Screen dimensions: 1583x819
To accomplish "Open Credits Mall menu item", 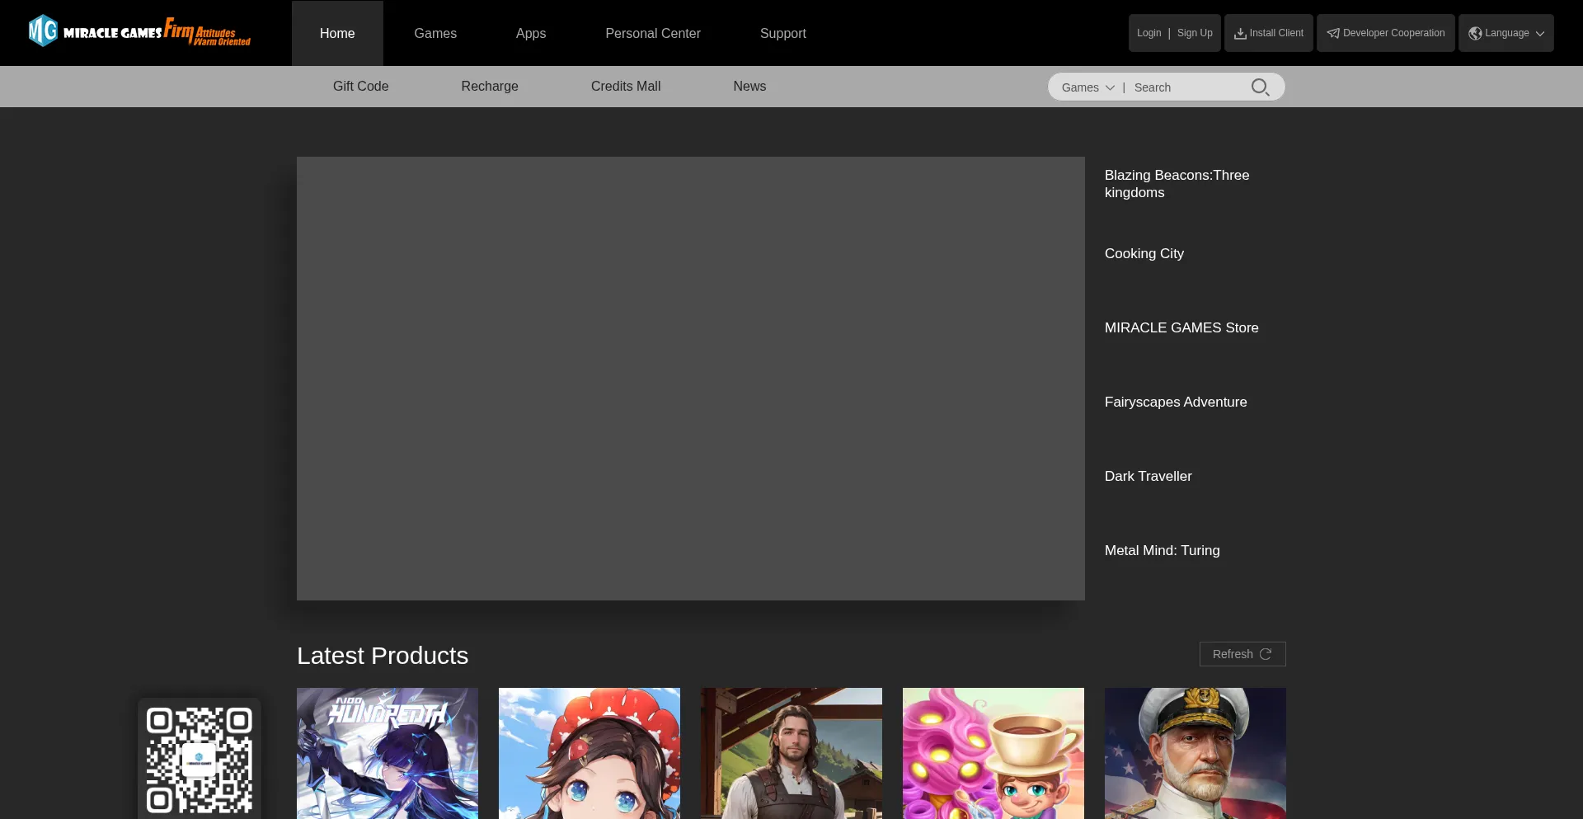I will pos(625,86).
